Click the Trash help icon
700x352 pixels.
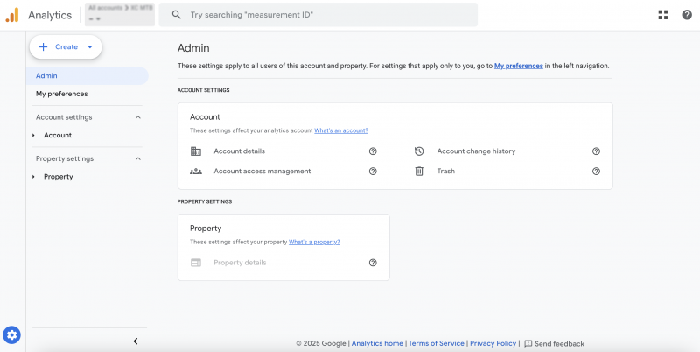coord(596,172)
